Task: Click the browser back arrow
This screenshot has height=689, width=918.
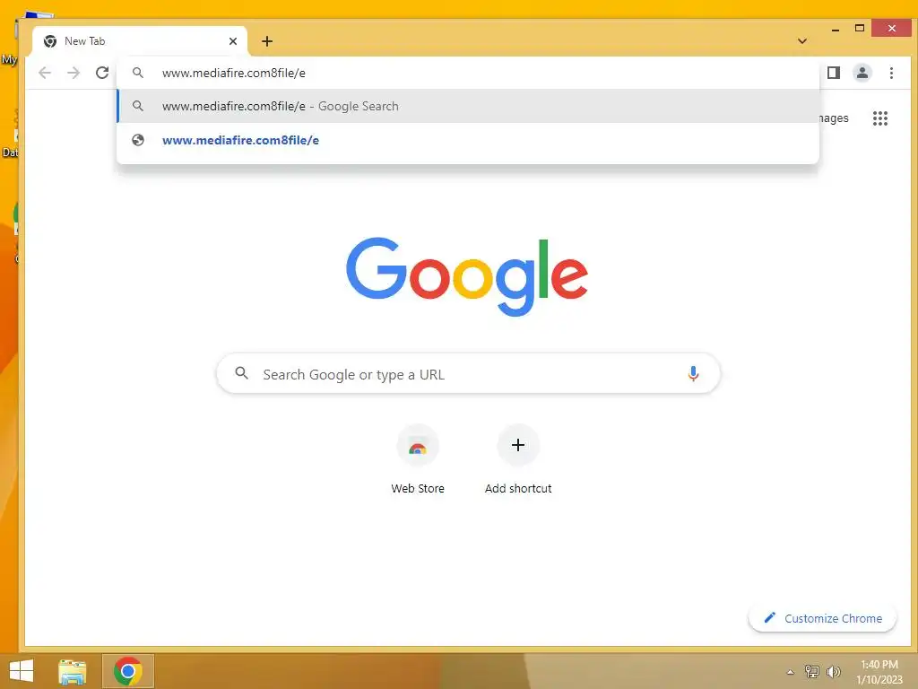Action: [45, 73]
